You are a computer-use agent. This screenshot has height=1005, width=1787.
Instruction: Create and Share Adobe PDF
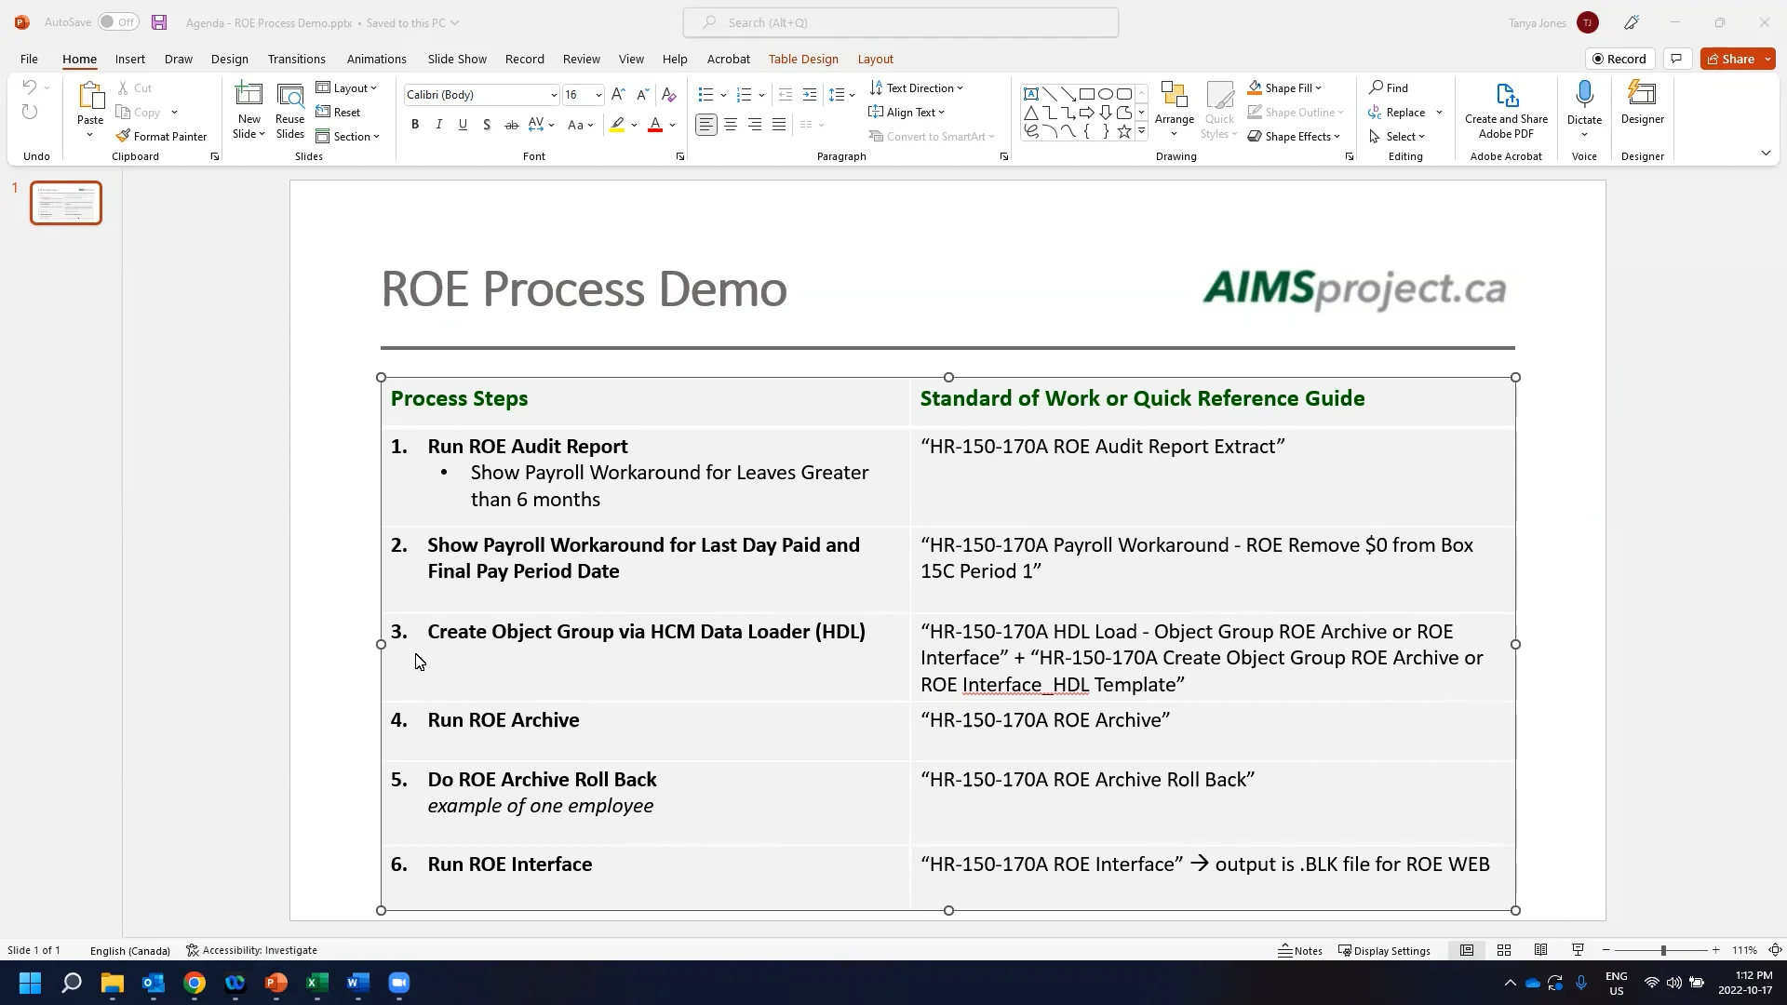(x=1506, y=110)
